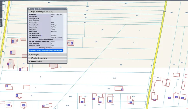
Task: Click address marker on building at parcel 3/6
Action: pyautogui.click(x=72, y=43)
